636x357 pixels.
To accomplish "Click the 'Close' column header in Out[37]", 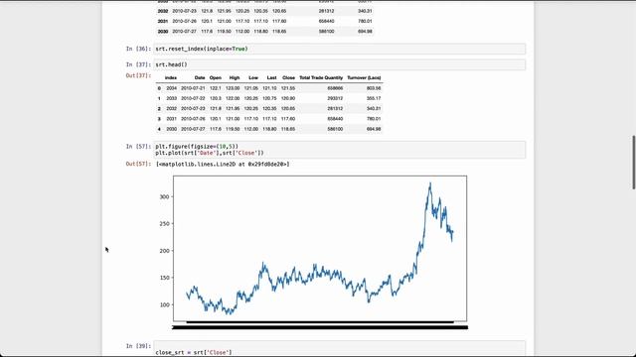I will (289, 77).
